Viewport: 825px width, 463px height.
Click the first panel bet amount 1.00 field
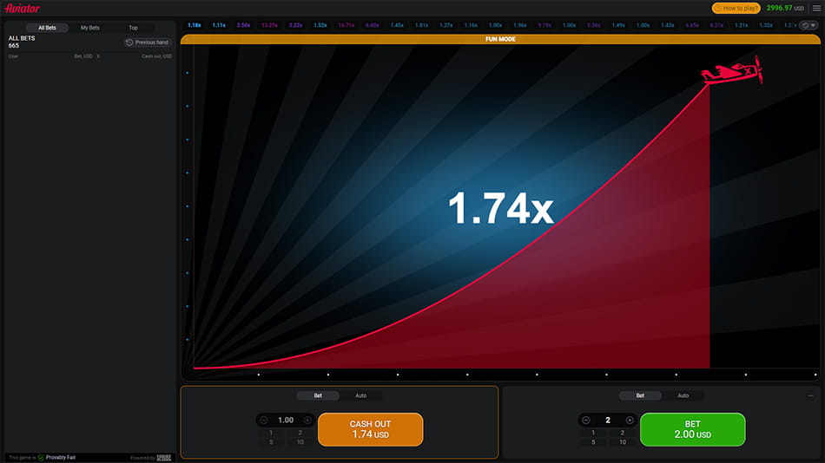click(286, 420)
